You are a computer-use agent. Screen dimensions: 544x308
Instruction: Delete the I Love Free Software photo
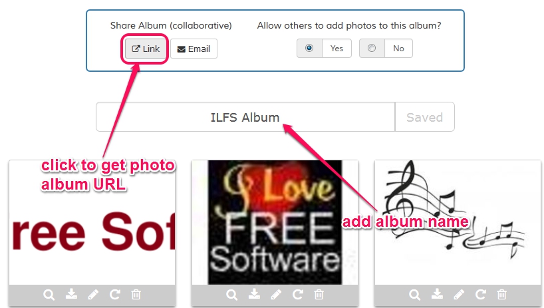tap(319, 295)
